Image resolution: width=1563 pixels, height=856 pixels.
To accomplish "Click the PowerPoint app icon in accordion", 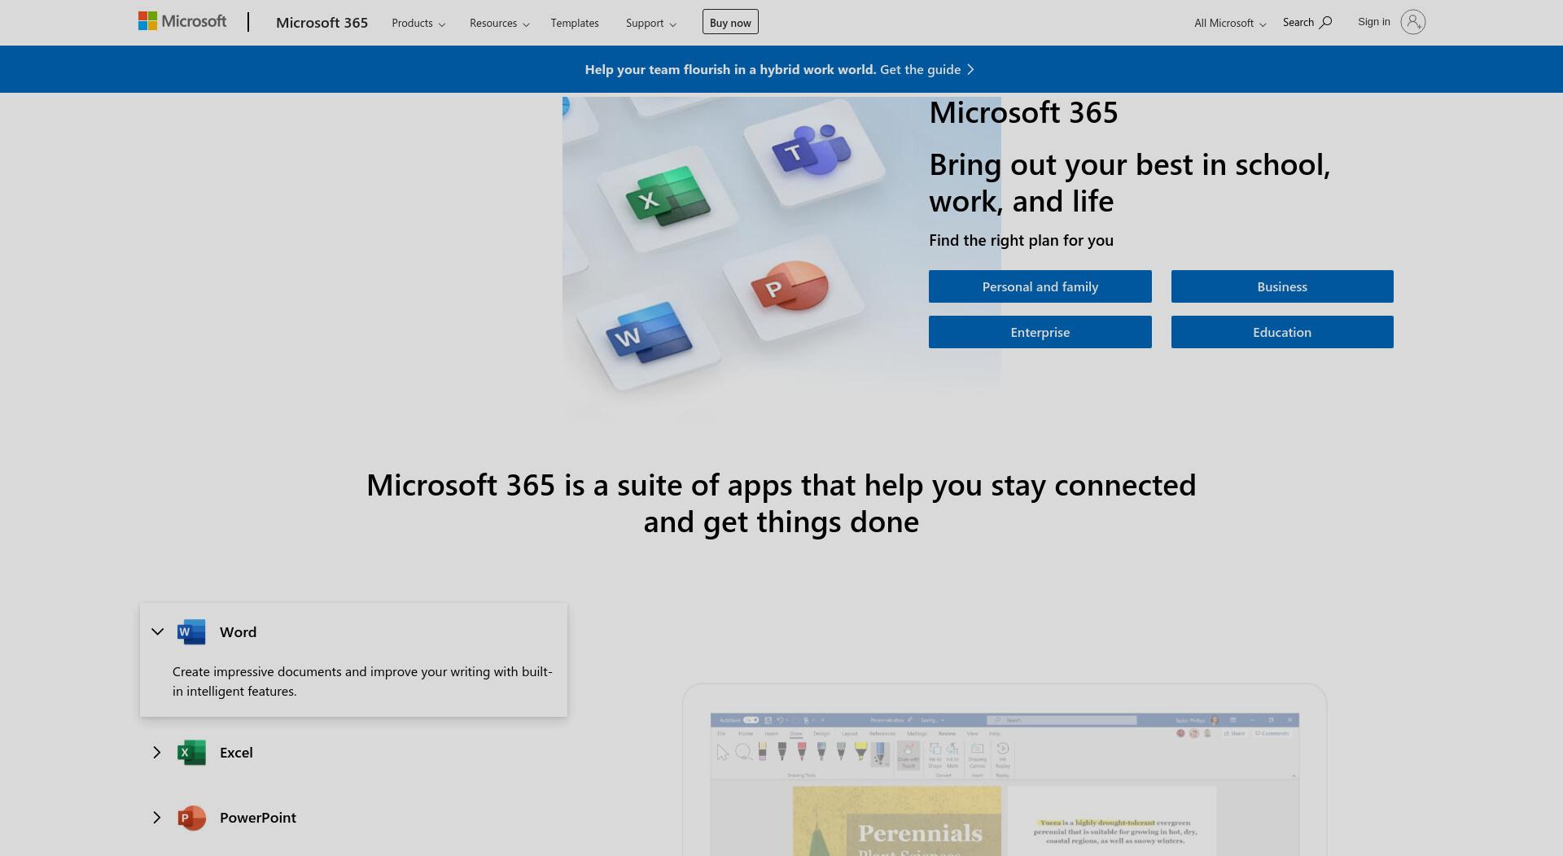I will [x=191, y=817].
